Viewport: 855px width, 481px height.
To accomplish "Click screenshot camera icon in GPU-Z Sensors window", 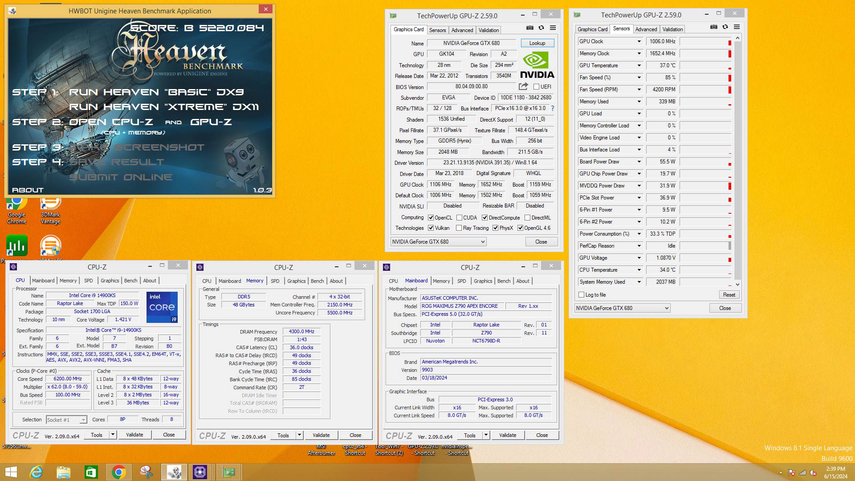I will (x=713, y=27).
